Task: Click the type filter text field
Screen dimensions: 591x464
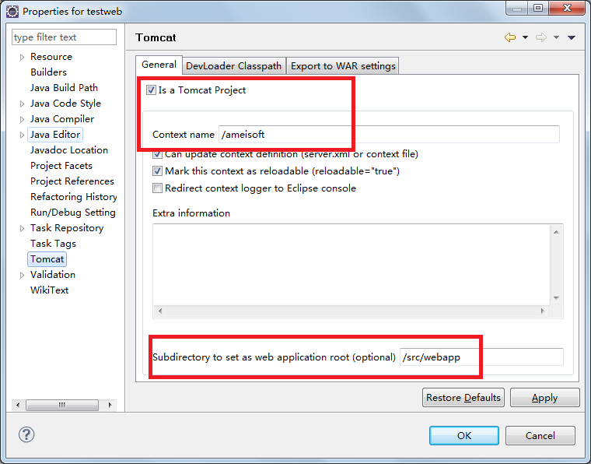Action: (x=64, y=37)
